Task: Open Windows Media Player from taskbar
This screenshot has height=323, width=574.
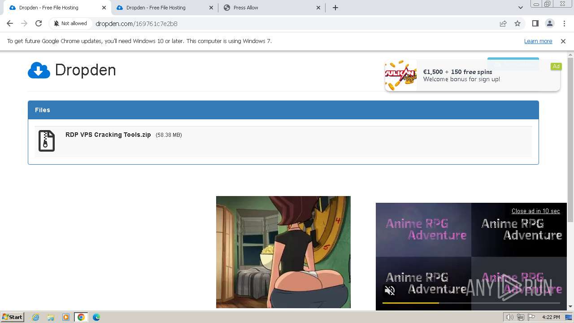Action: tap(66, 317)
